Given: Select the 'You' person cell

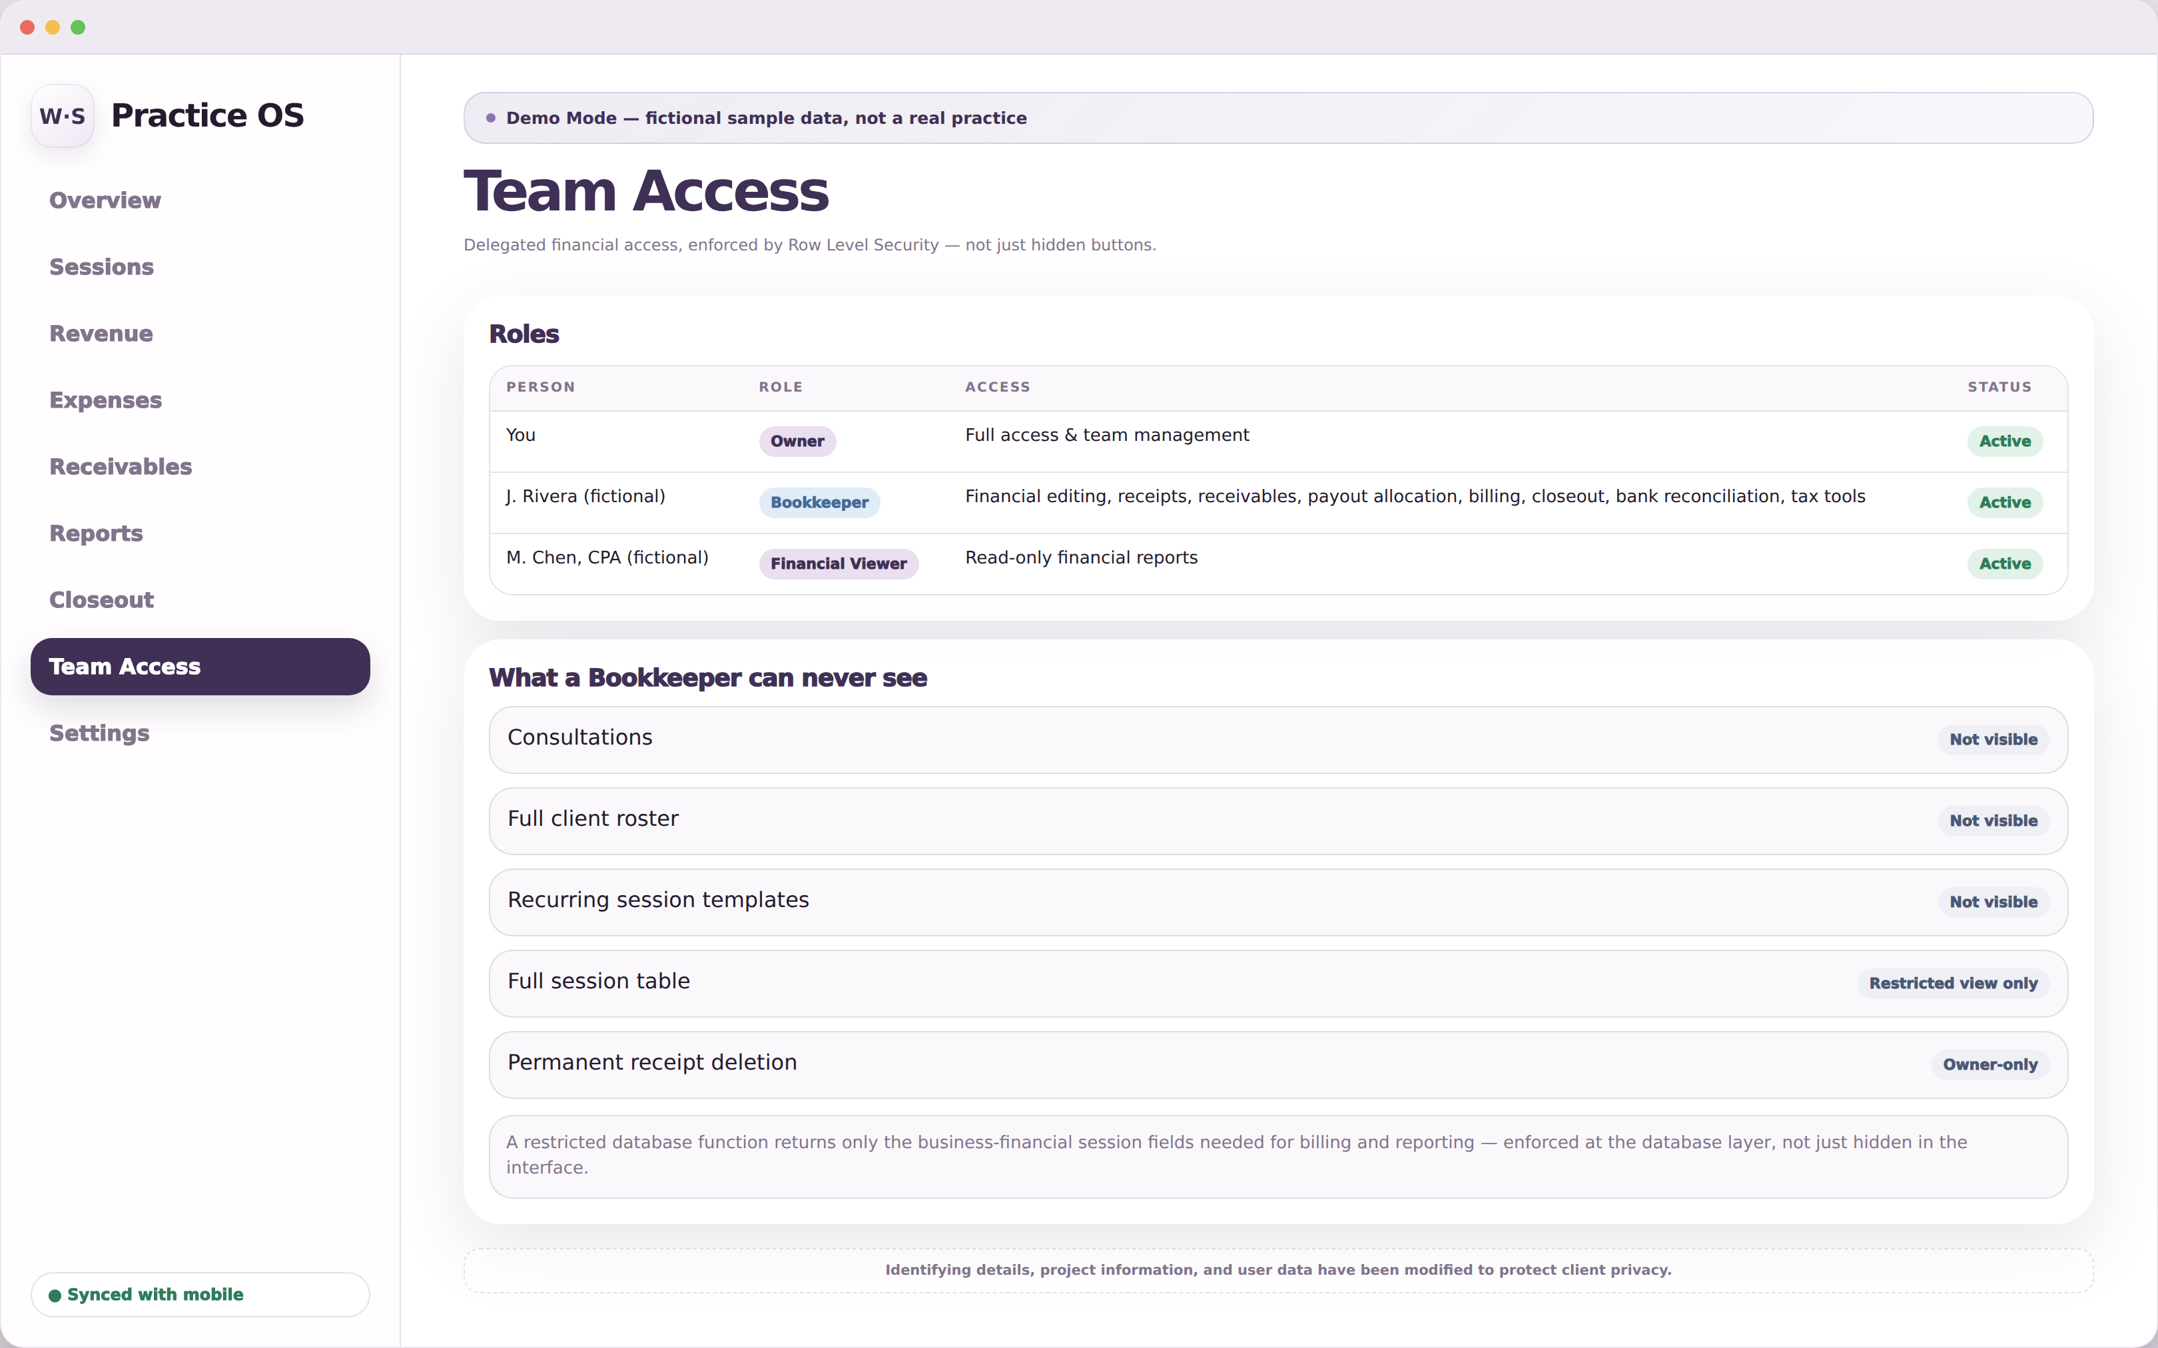Looking at the screenshot, I should 521,435.
